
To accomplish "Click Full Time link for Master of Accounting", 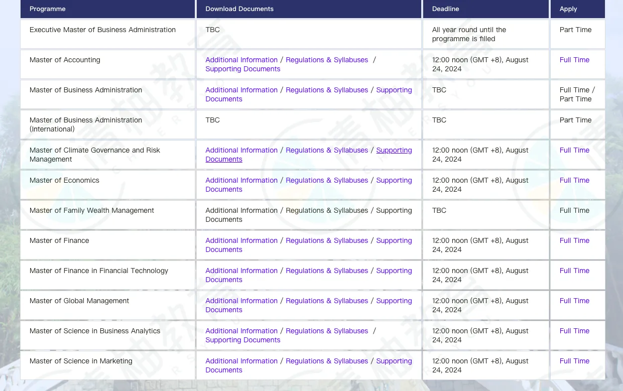I will tap(574, 60).
